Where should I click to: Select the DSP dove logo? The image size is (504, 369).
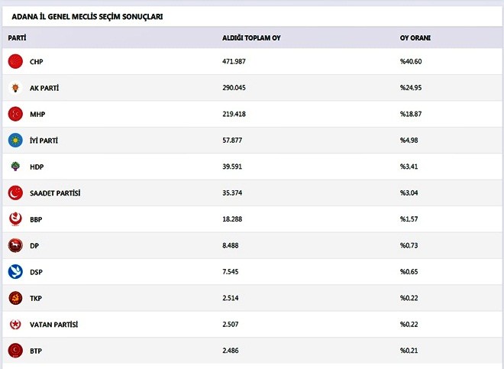[x=15, y=271]
